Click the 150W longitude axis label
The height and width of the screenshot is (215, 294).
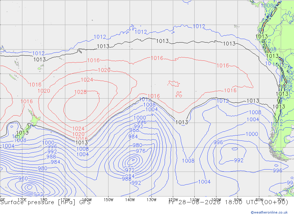[108, 200]
